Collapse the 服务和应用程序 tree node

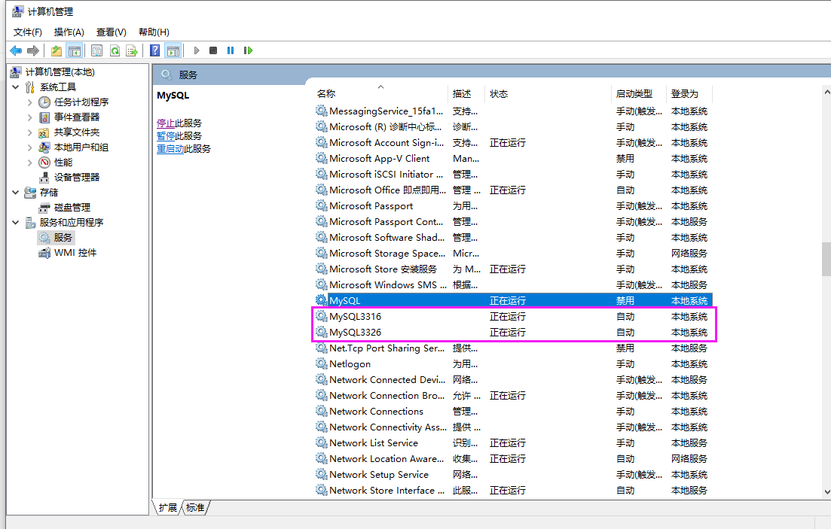tap(15, 223)
